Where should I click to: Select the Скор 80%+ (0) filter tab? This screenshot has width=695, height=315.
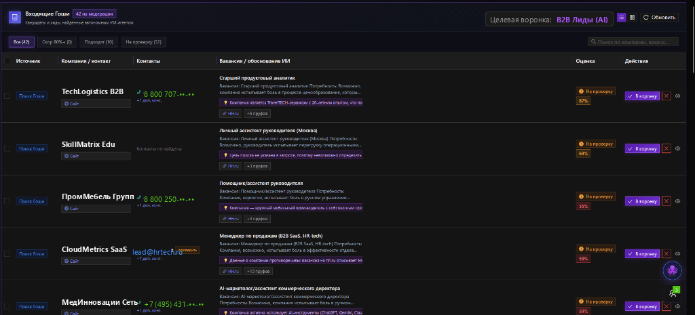[x=57, y=42]
